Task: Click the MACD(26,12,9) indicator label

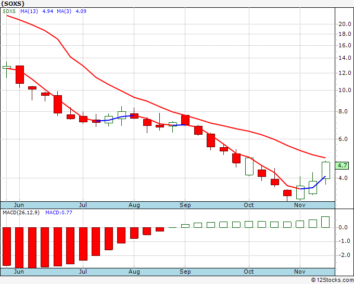Action: (21, 213)
